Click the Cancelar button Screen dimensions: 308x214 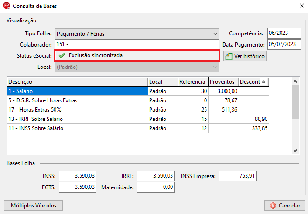285,205
